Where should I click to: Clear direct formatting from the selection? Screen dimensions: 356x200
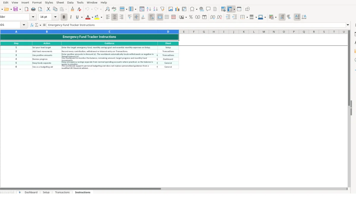tap(79, 9)
